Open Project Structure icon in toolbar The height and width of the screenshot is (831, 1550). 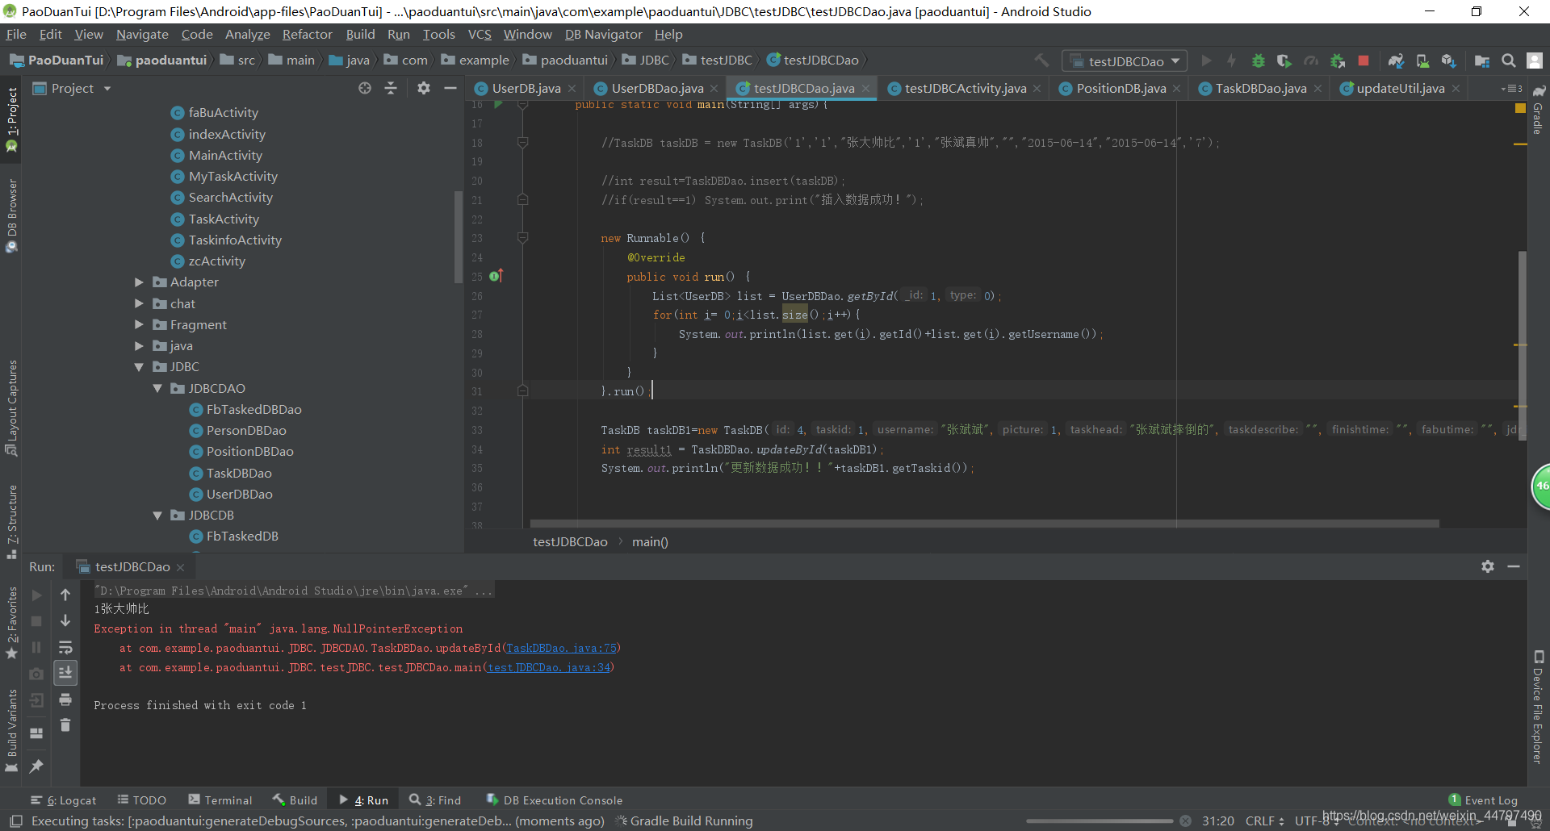point(1482,61)
